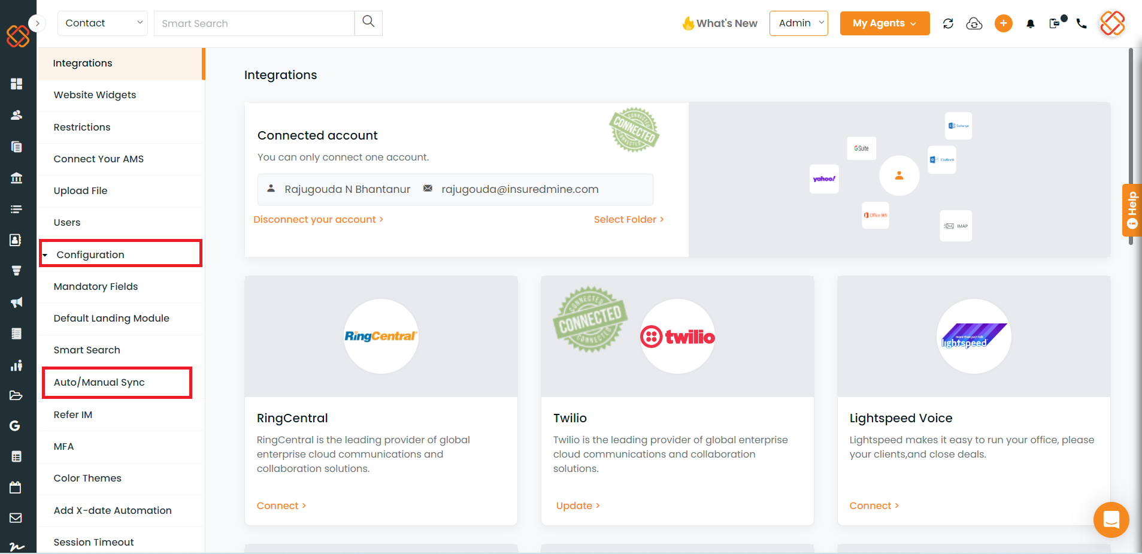Screen dimensions: 1142x554
Task: Open the Admin dropdown
Action: coord(799,23)
